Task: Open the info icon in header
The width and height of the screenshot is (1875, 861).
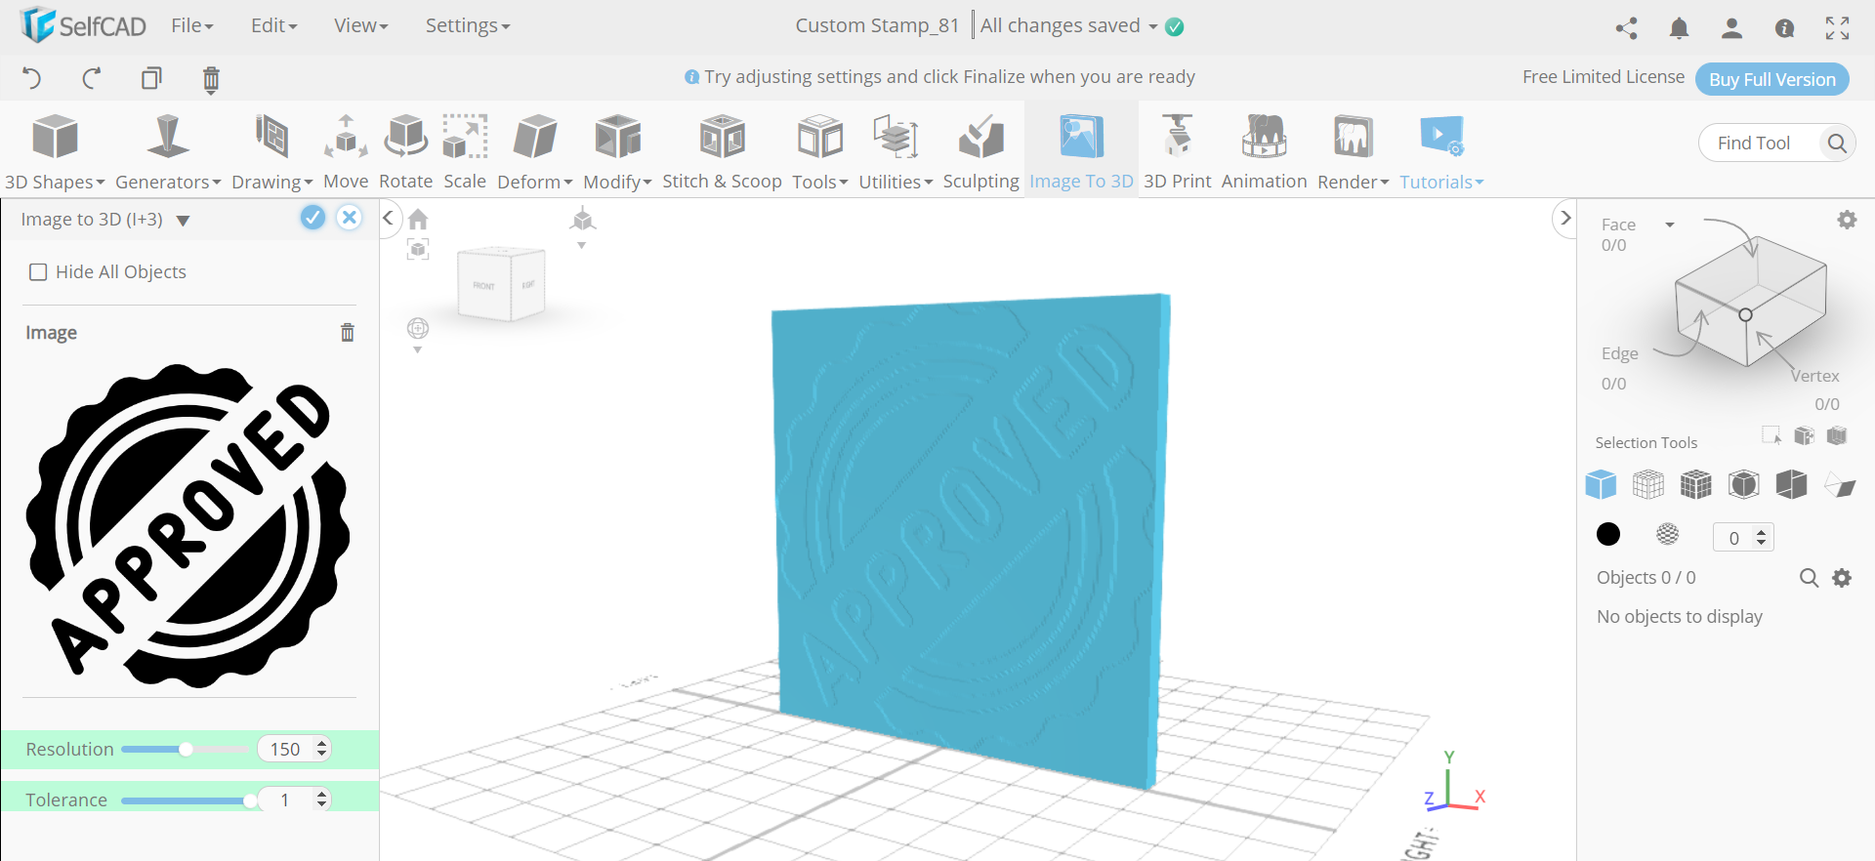Action: [1784, 28]
